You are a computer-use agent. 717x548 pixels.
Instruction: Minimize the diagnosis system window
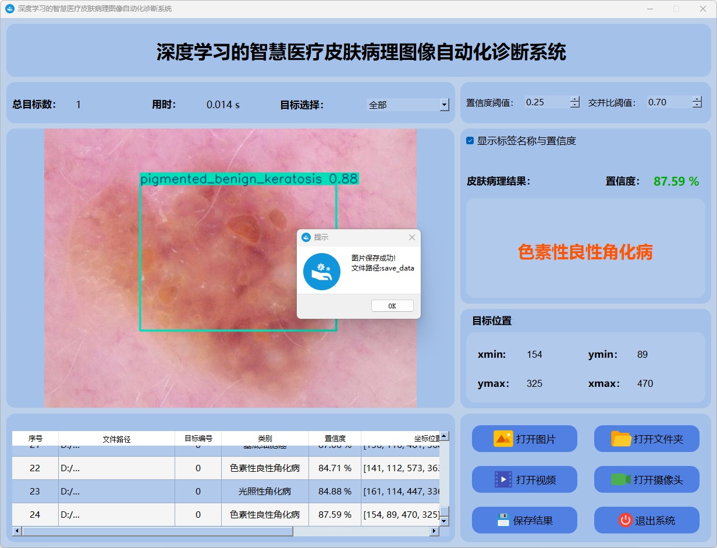(649, 9)
